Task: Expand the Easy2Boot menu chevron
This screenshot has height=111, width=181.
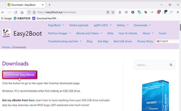Action: click(x=63, y=25)
